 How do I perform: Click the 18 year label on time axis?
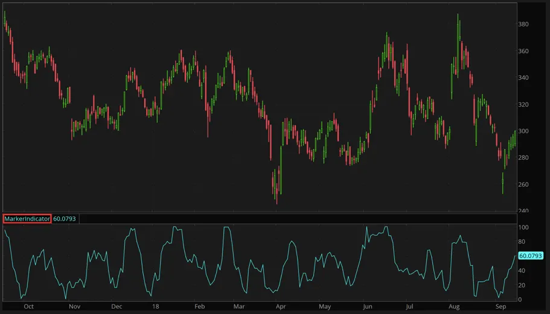[x=155, y=306]
